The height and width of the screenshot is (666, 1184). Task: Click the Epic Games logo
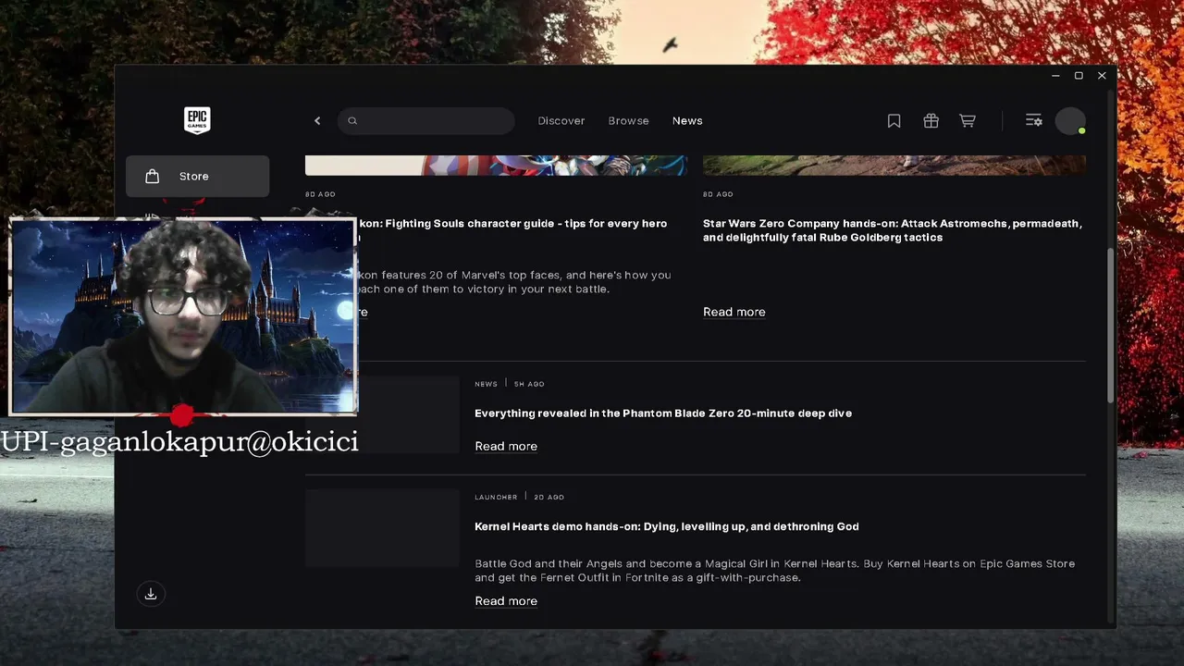pos(197,120)
